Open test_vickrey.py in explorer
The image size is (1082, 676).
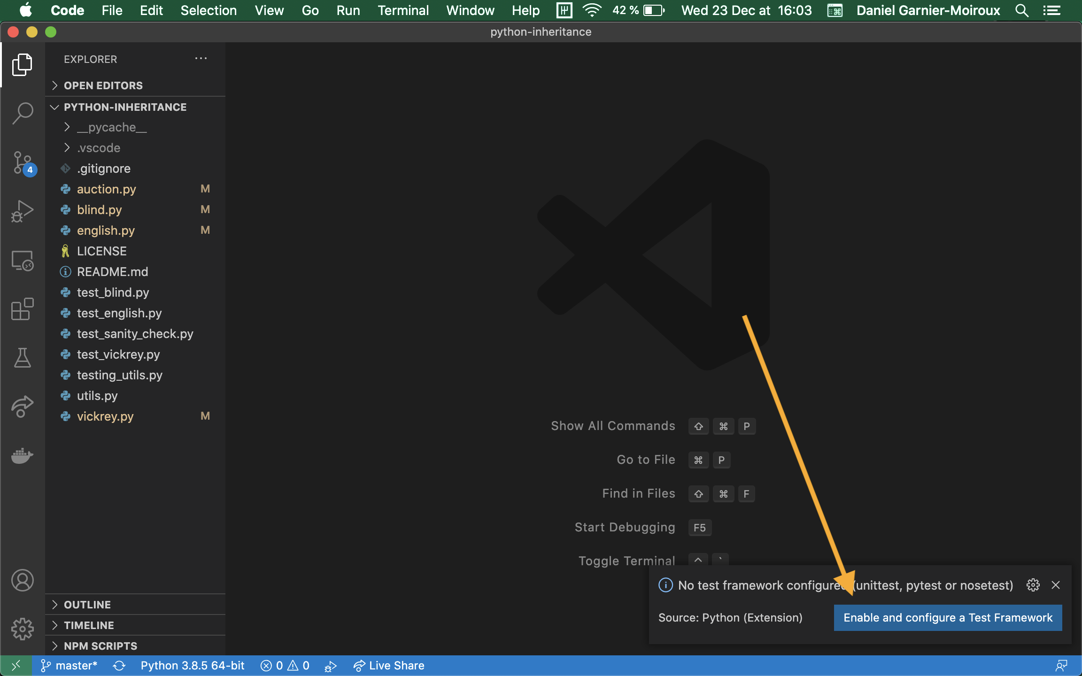[x=118, y=354]
